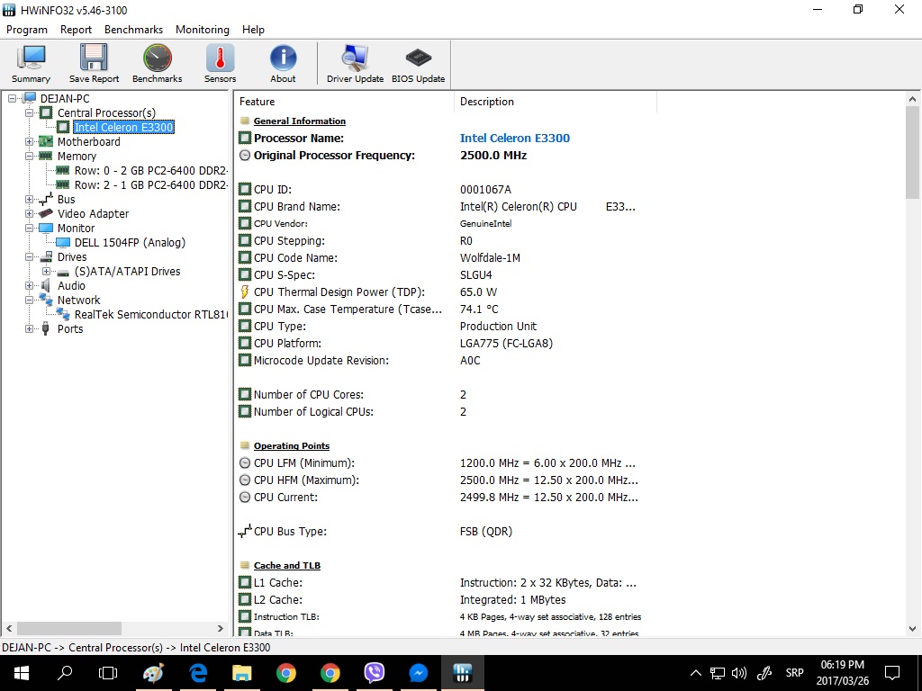Open the Benchmarks menu
922x691 pixels.
(x=133, y=30)
